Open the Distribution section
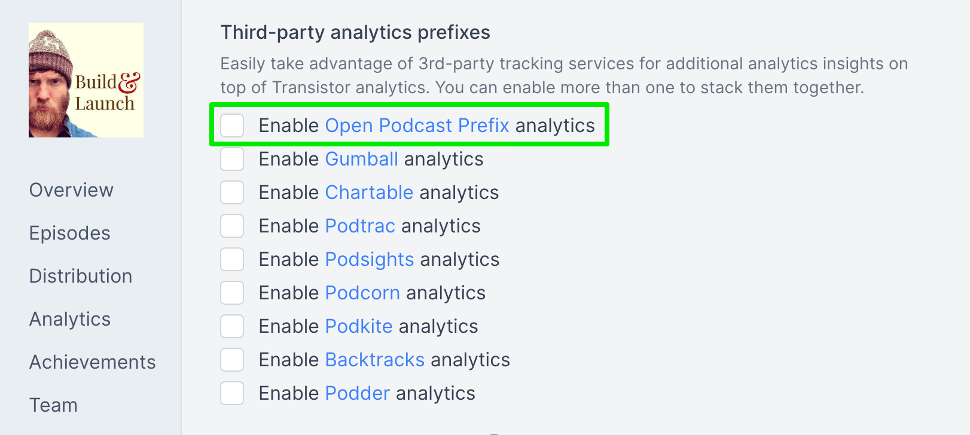Screen dimensions: 970x435 click(81, 276)
